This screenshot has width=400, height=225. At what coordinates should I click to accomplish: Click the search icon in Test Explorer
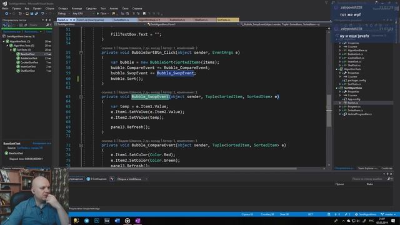pos(47,25)
